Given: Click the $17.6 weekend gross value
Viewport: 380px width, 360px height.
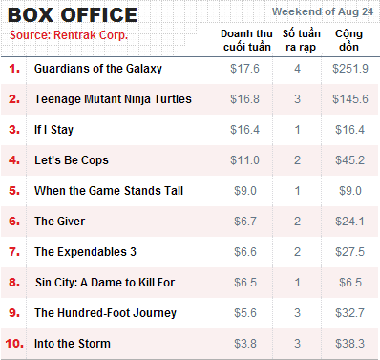Looking at the screenshot, I should click(x=244, y=69).
